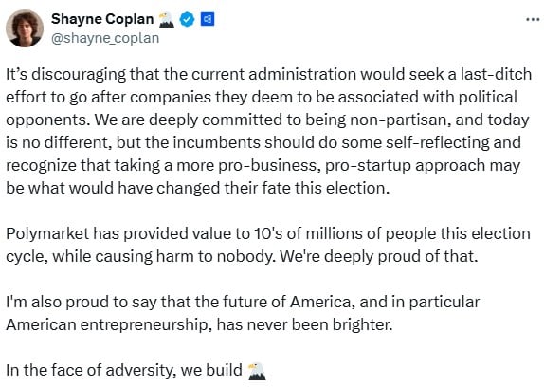
Task: Click the word 'Polymarket' in the tweet
Action: click(x=47, y=234)
